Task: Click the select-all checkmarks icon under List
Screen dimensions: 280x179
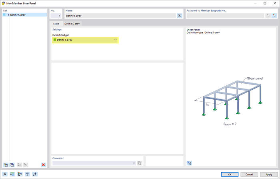Action: click(19, 165)
